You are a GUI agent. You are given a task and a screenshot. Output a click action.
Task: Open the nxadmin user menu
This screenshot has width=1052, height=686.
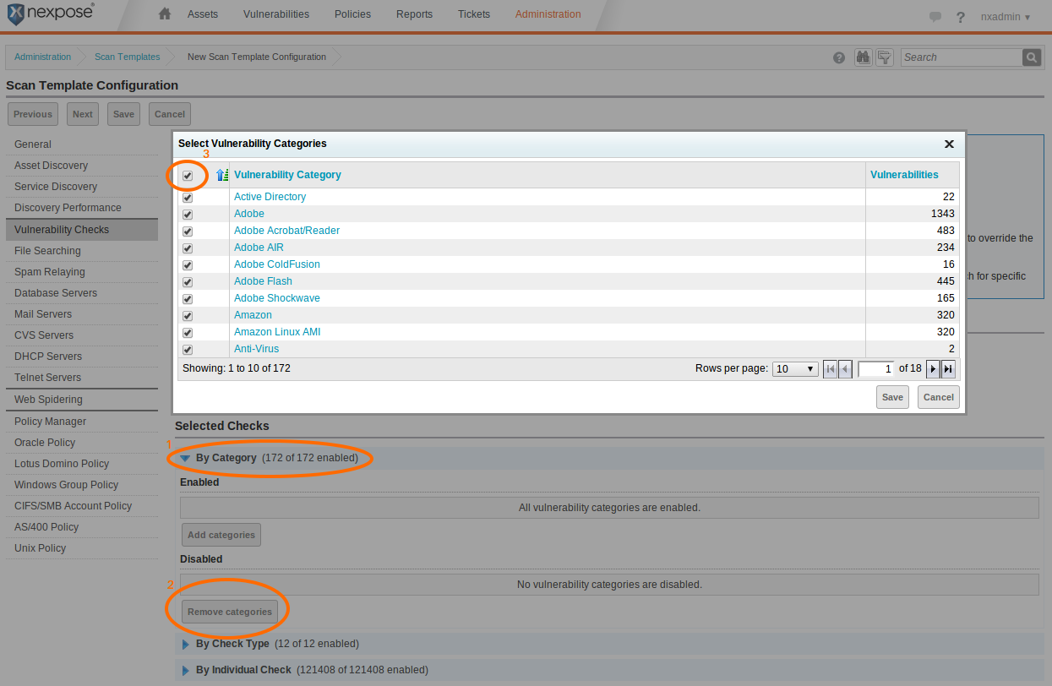[1005, 17]
